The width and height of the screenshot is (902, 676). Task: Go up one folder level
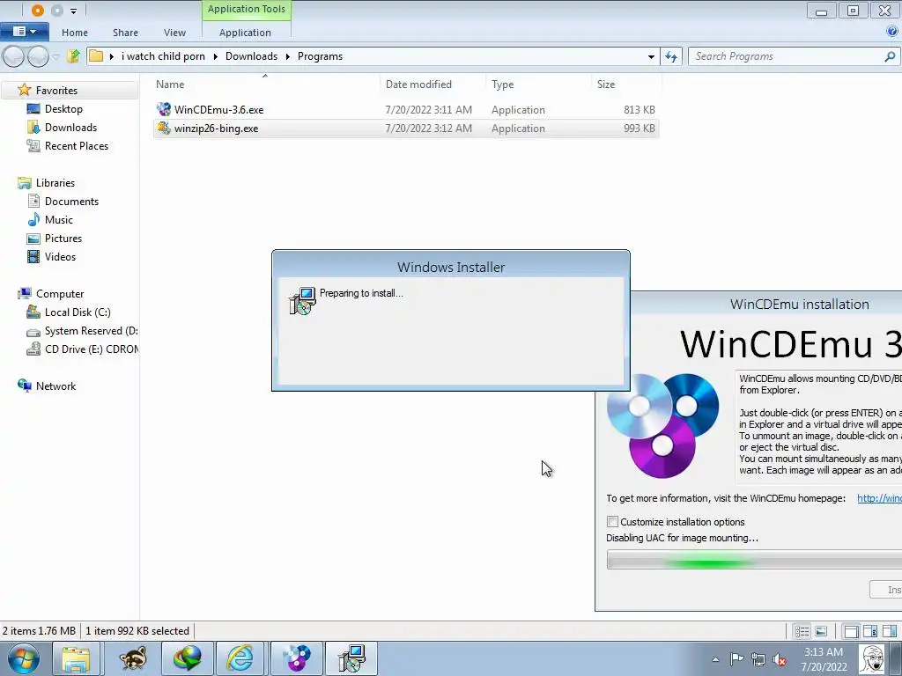73,56
